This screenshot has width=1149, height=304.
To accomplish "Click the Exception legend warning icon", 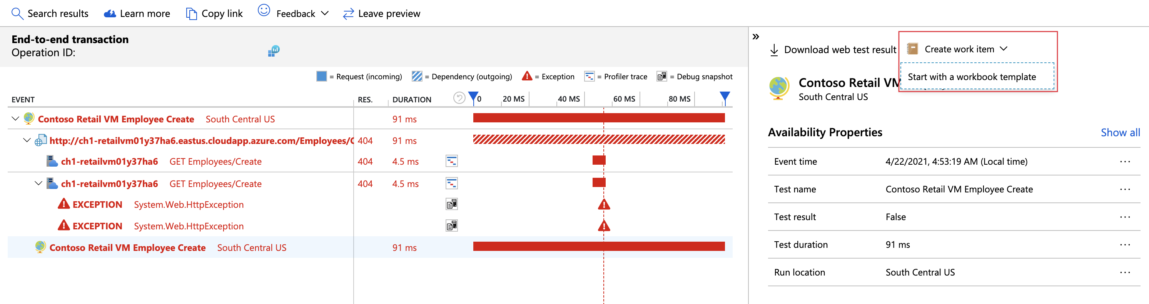I will pyautogui.click(x=527, y=76).
